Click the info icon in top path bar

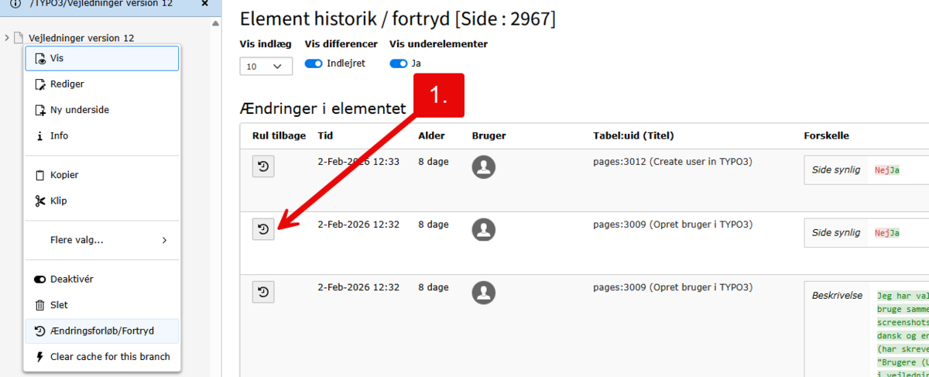(x=15, y=4)
